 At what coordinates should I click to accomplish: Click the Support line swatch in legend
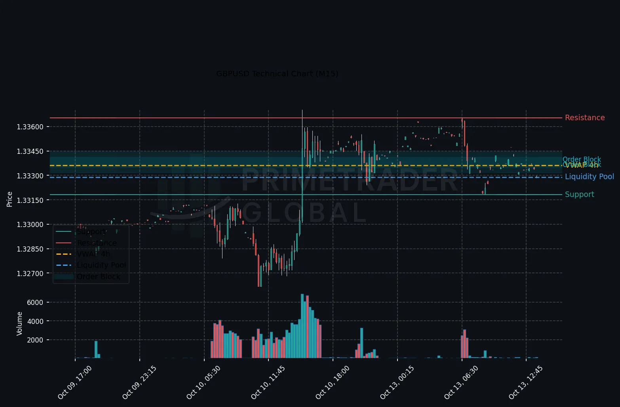coord(64,232)
